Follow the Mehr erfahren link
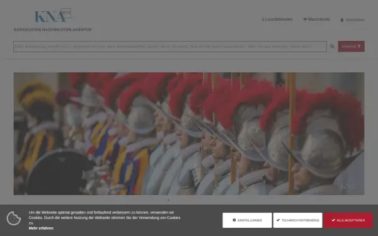 pyautogui.click(x=41, y=228)
